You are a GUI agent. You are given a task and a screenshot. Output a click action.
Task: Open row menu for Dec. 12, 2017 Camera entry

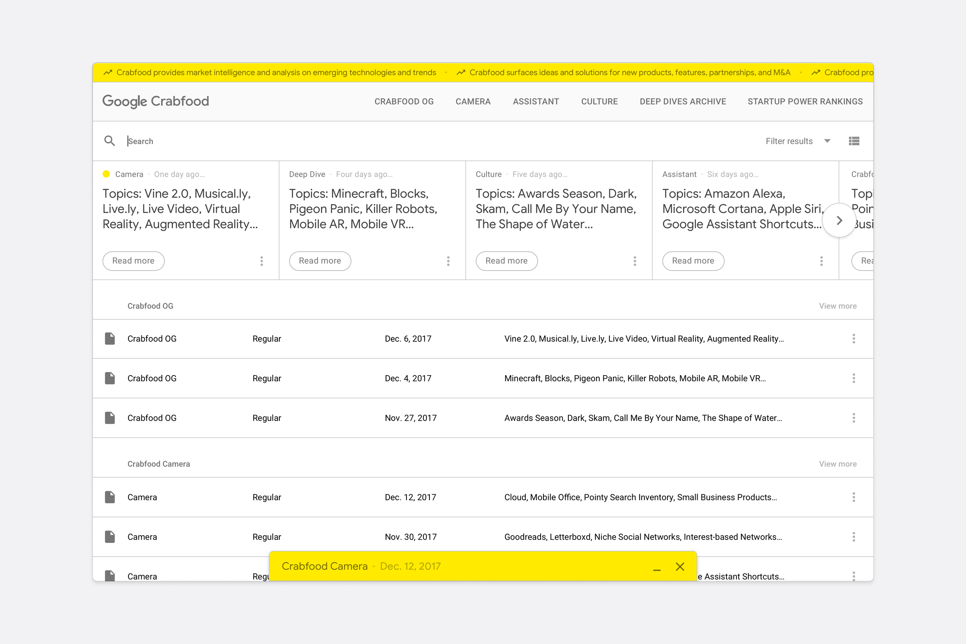click(x=853, y=497)
